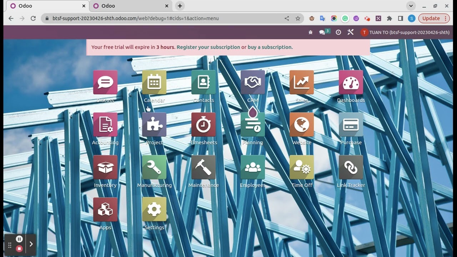
Task: Open the Calendar app
Action: 154,82
